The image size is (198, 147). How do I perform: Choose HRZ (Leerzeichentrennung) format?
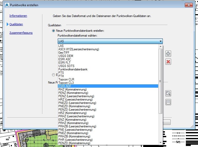[108, 100]
